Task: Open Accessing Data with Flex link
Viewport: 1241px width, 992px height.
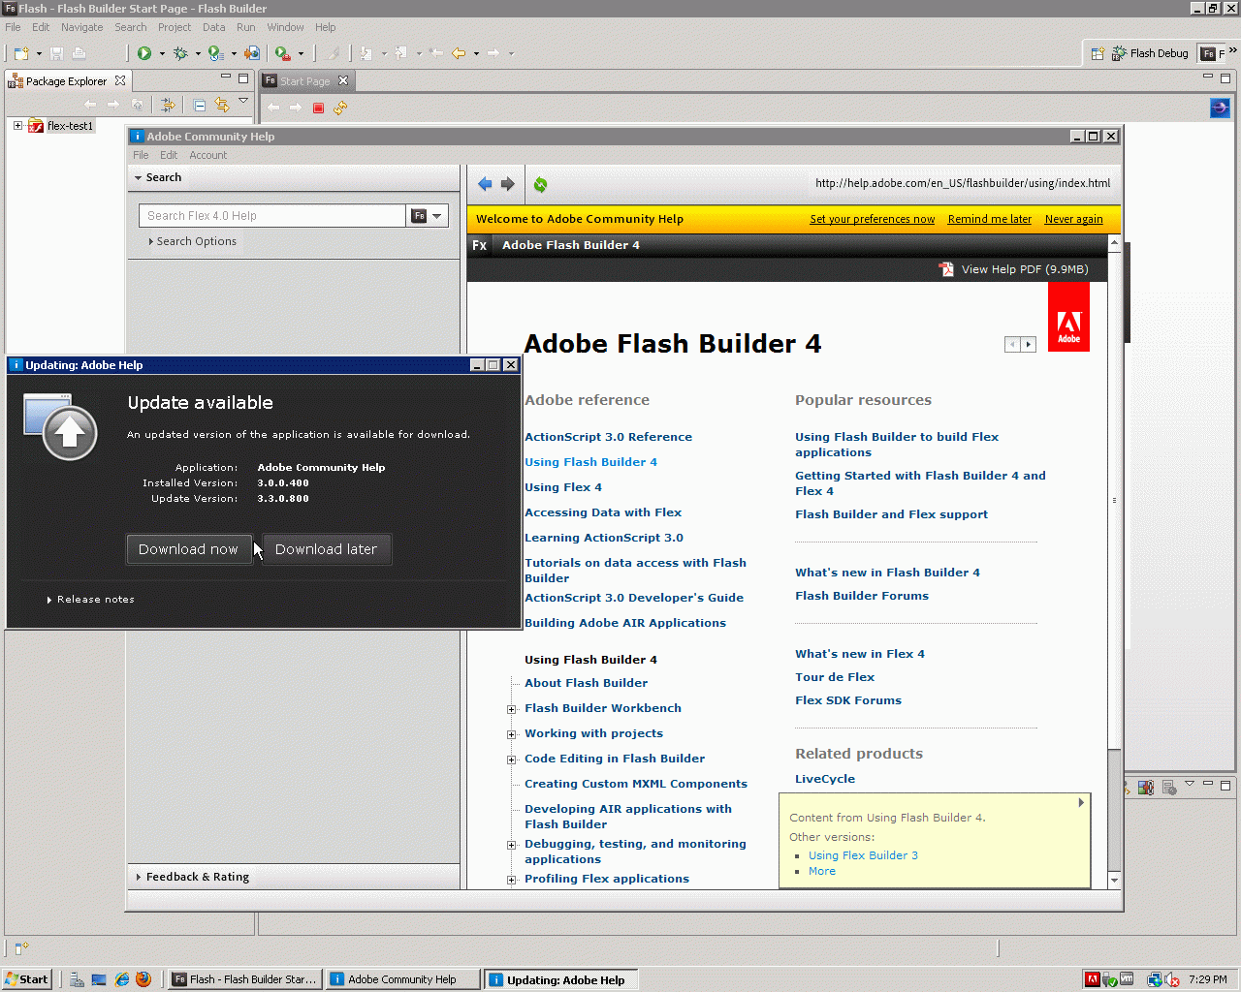Action: pos(603,512)
